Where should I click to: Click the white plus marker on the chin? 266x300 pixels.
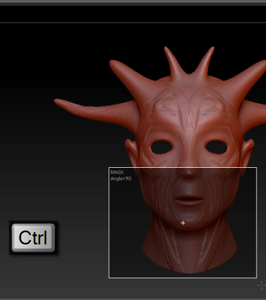tap(183, 223)
